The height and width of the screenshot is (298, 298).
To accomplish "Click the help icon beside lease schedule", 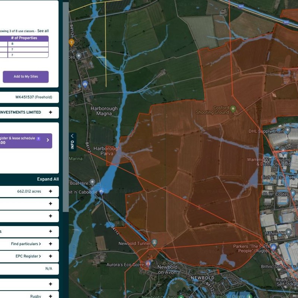I will point(38,138).
